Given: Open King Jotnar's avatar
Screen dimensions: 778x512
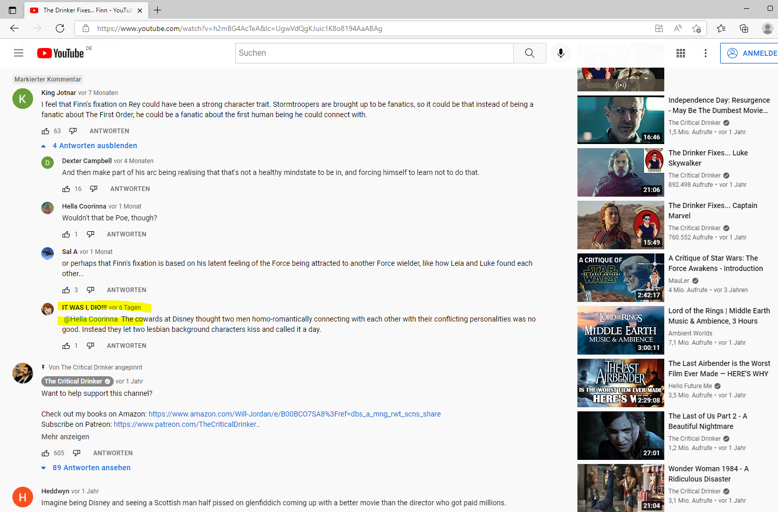Looking at the screenshot, I should coord(23,99).
